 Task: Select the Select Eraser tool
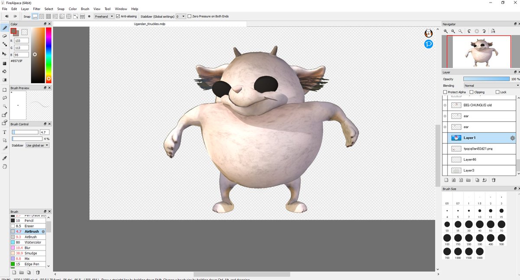click(x=4, y=123)
